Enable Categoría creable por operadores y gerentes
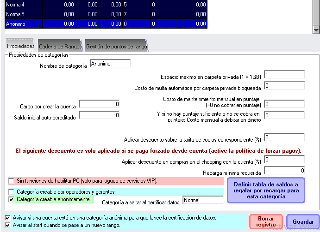The height and width of the screenshot is (232, 320). point(11,192)
